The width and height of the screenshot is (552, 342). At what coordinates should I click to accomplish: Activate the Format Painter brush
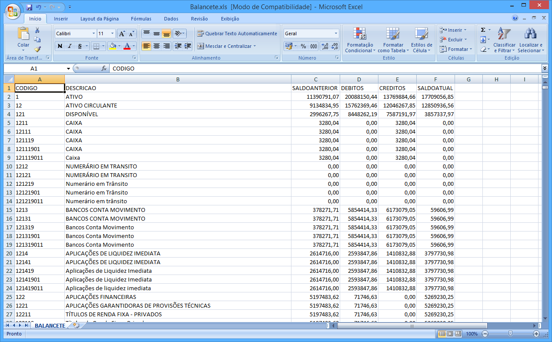pos(37,49)
